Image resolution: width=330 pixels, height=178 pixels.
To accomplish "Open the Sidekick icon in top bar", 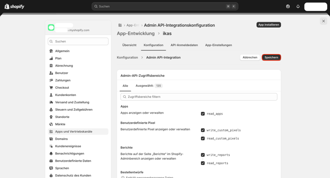I will click(x=288, y=7).
